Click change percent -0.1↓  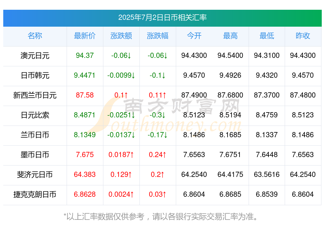tap(157, 75)
